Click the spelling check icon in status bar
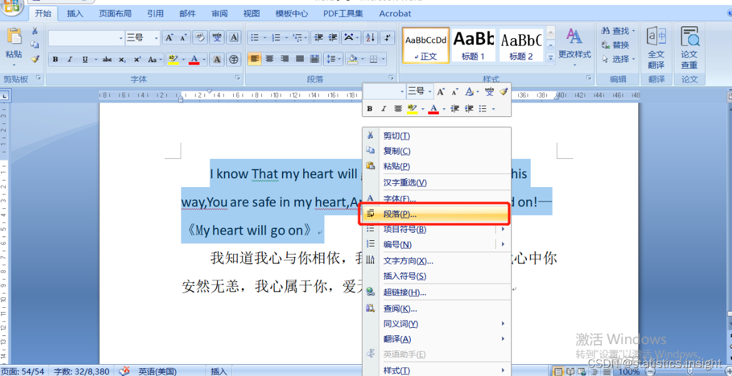Viewport: 732px width, 376px height. click(x=124, y=372)
